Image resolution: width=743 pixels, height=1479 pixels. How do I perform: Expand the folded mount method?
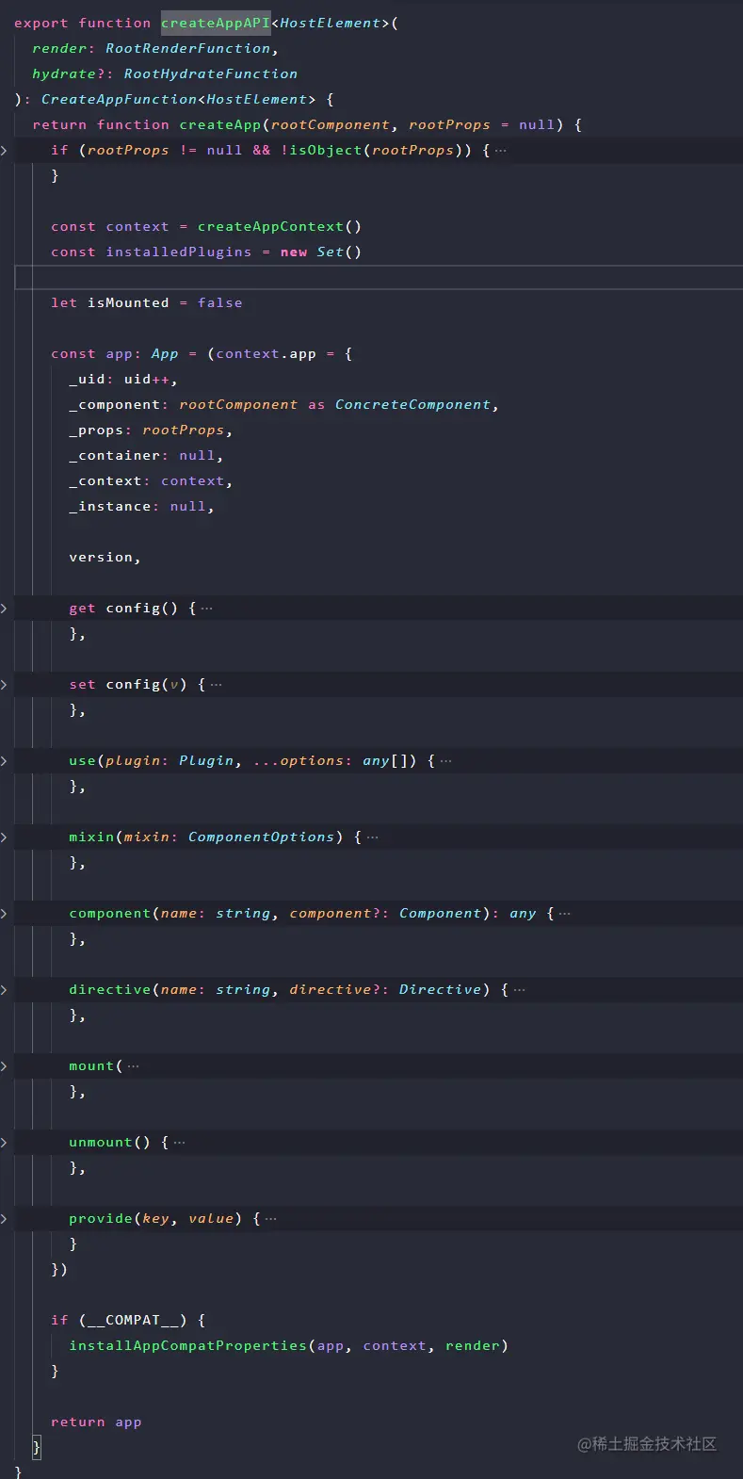click(x=5, y=1066)
